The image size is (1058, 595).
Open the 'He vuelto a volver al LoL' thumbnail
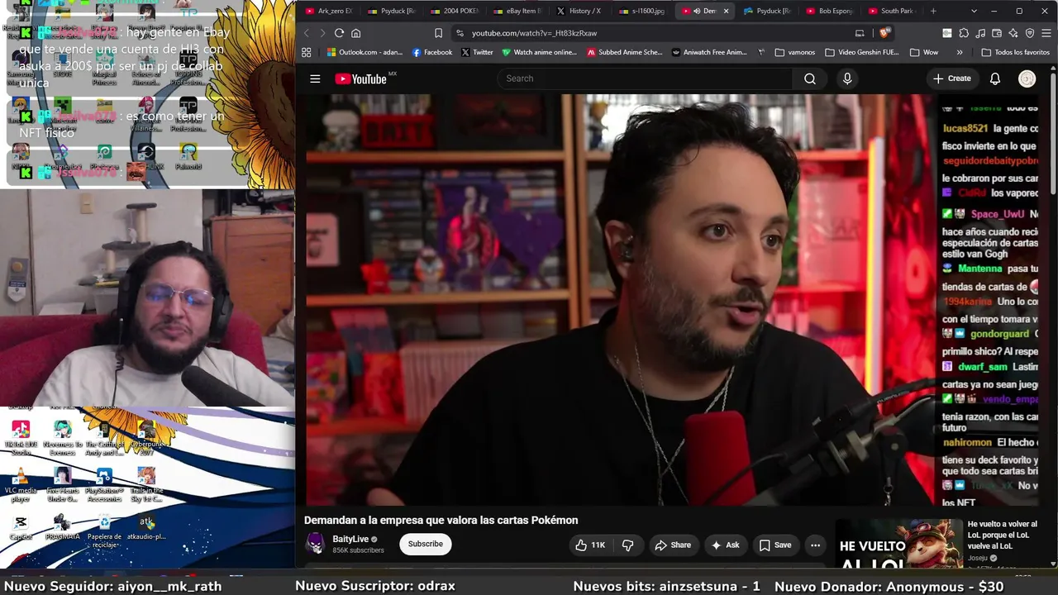coord(898,544)
